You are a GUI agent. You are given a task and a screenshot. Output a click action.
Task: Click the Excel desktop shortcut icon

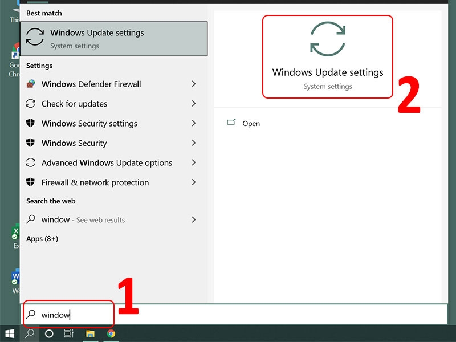(15, 231)
